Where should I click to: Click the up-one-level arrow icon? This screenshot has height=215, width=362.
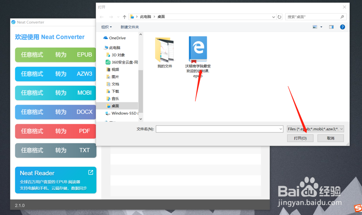click(x=125, y=17)
